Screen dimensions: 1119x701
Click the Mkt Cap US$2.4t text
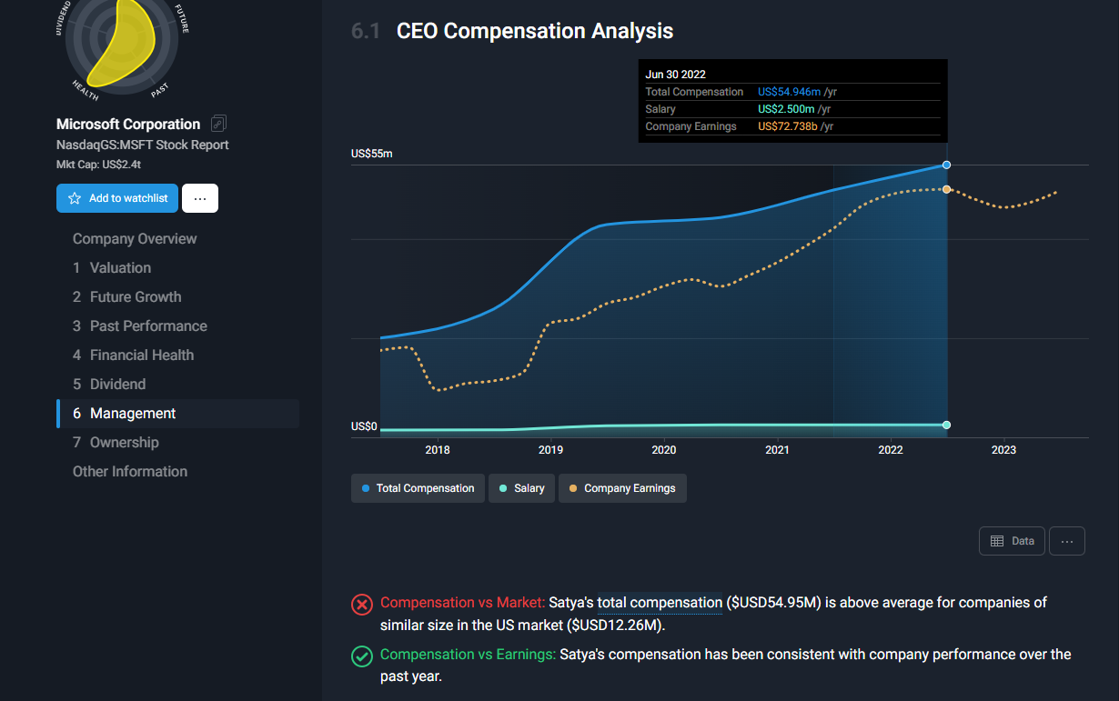point(99,165)
